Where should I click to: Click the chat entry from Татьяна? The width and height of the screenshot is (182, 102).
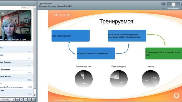click(16, 64)
